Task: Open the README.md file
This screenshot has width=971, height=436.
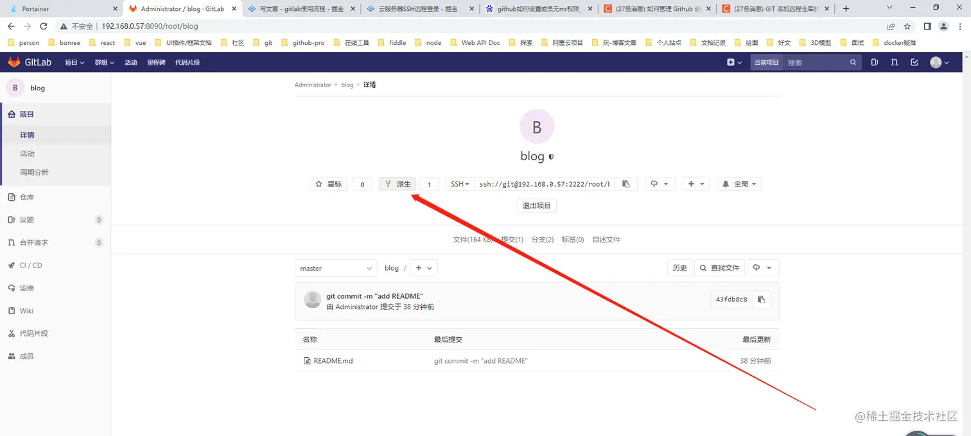Action: [x=333, y=361]
